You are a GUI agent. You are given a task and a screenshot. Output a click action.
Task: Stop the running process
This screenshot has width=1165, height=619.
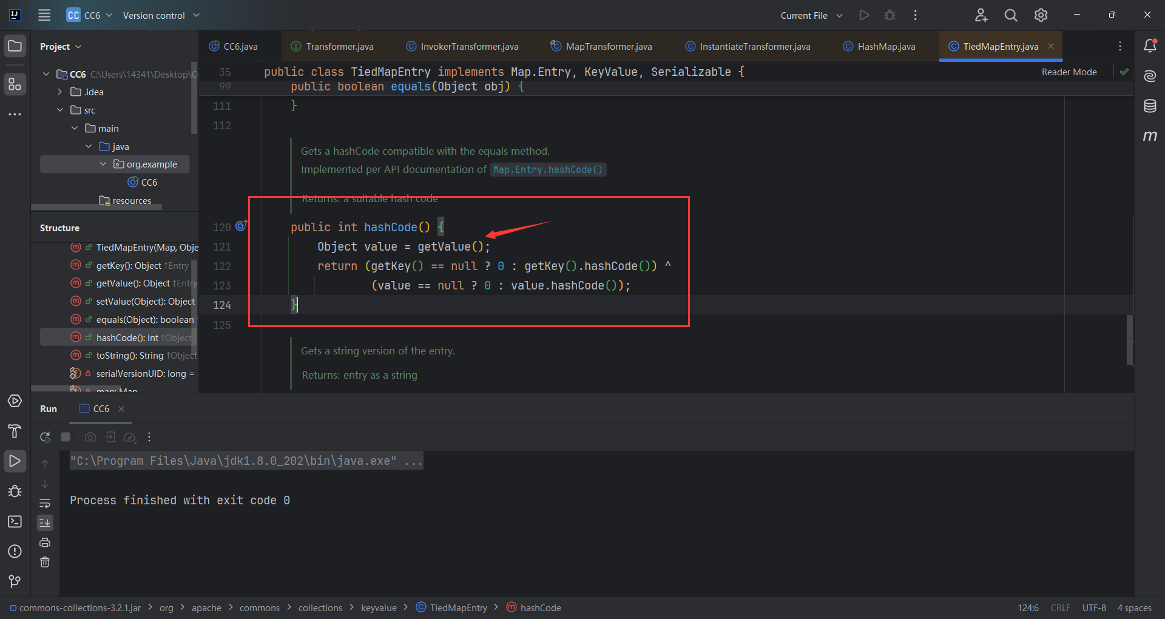tap(66, 437)
